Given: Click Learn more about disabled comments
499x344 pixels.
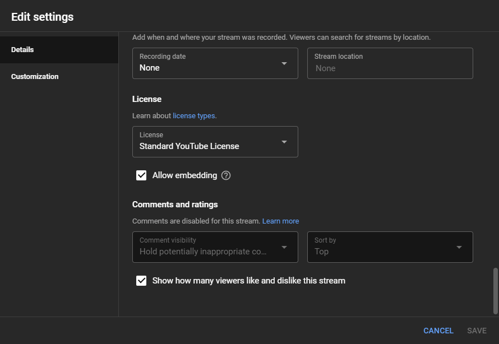Looking at the screenshot, I should 280,221.
